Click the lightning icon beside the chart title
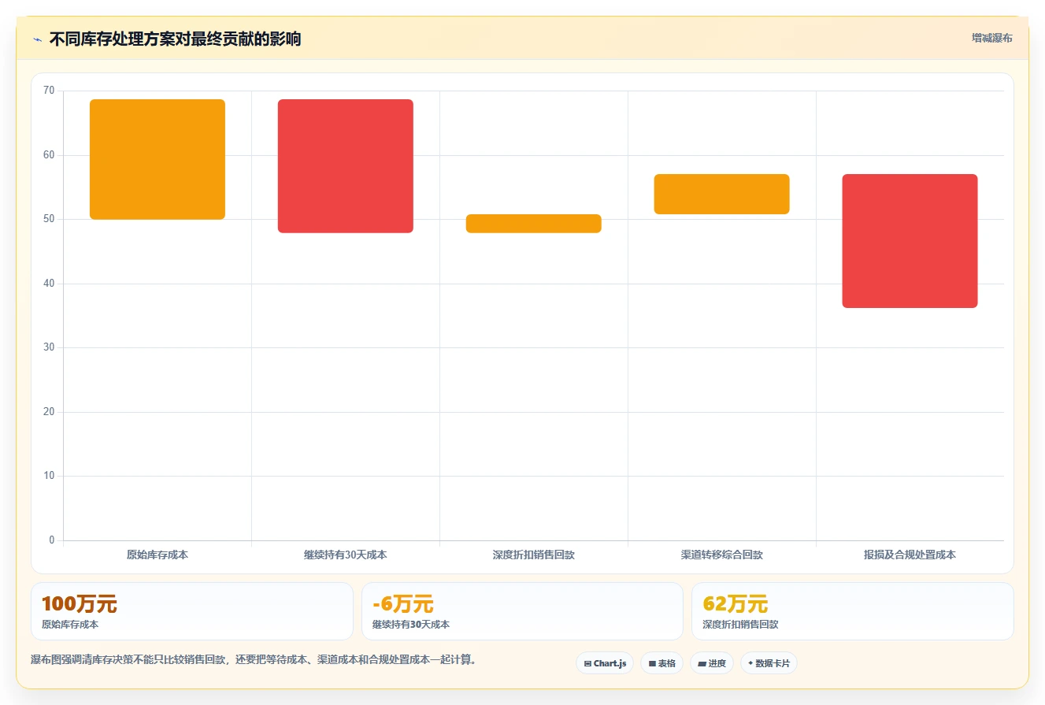Image resolution: width=1045 pixels, height=705 pixels. (37, 39)
